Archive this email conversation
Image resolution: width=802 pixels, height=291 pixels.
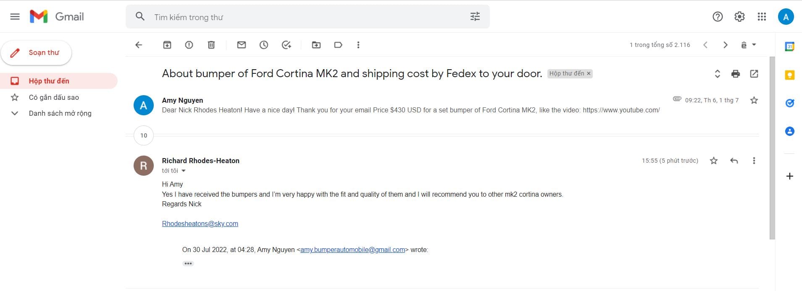pos(167,45)
